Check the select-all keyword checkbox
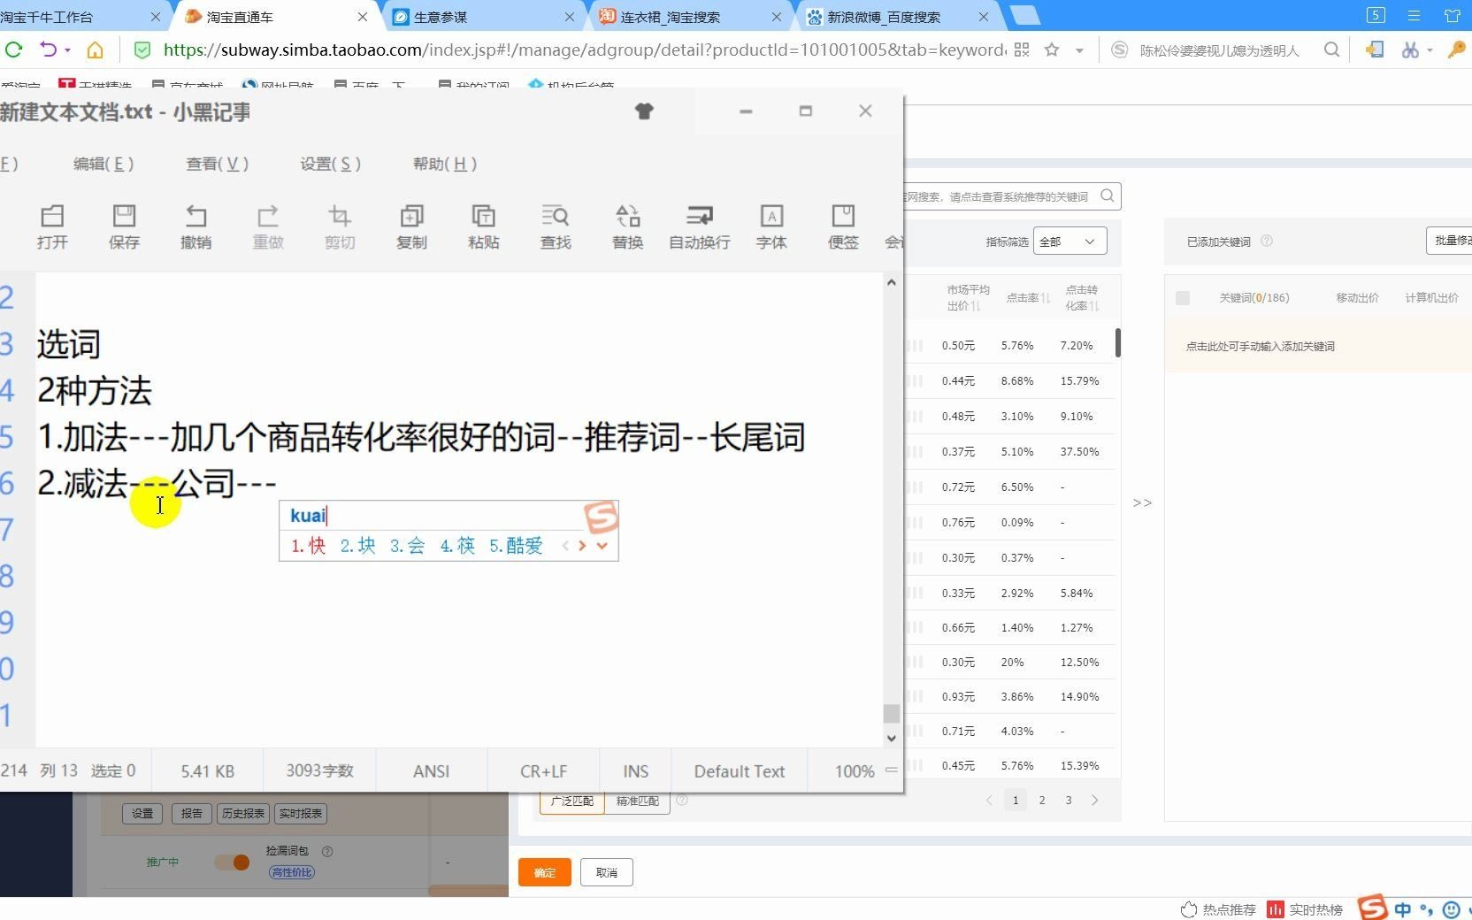The width and height of the screenshot is (1472, 920). 1183,298
